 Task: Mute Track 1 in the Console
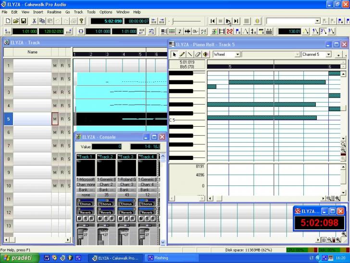pos(79,219)
